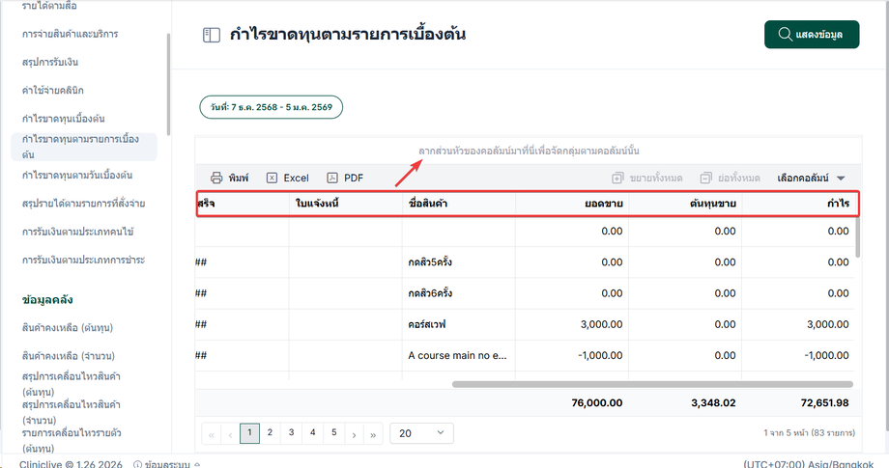This screenshot has width=889, height=468.
Task: Open the เลือกคอลัมน์ column chooser dropdown
Action: tap(812, 179)
